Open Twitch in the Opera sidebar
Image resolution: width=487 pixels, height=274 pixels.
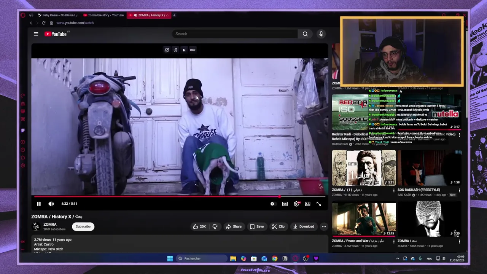pos(23,131)
